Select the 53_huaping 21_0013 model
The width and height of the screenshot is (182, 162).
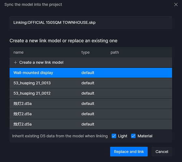coord(91,83)
